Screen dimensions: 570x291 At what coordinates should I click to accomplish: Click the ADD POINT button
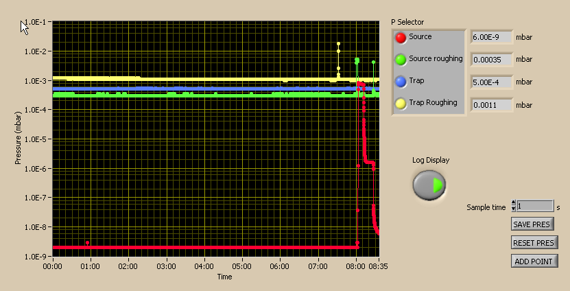(x=534, y=261)
